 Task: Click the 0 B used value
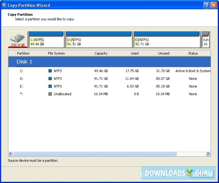point(136,94)
